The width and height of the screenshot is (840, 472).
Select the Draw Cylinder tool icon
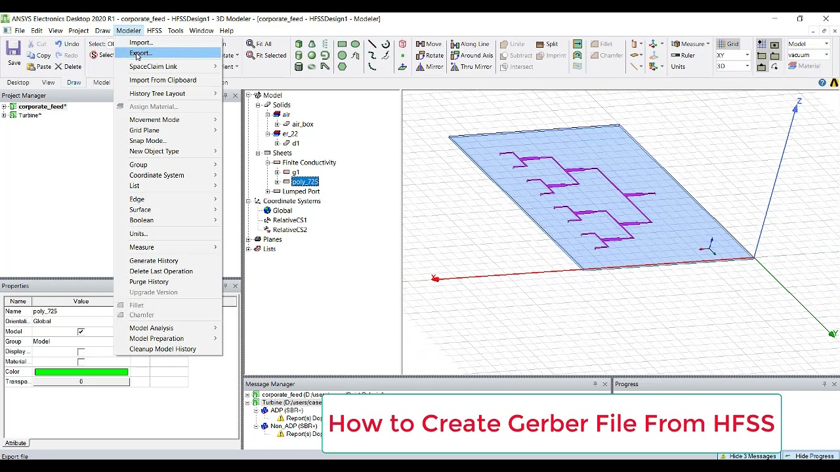[x=299, y=56]
